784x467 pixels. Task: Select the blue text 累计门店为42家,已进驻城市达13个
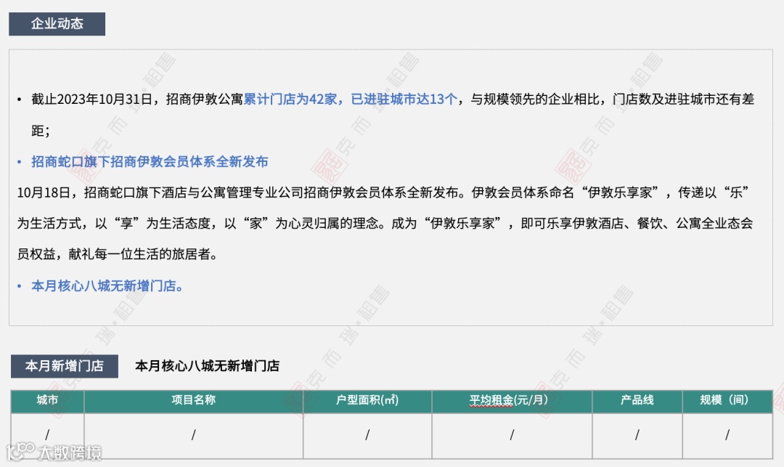[351, 99]
